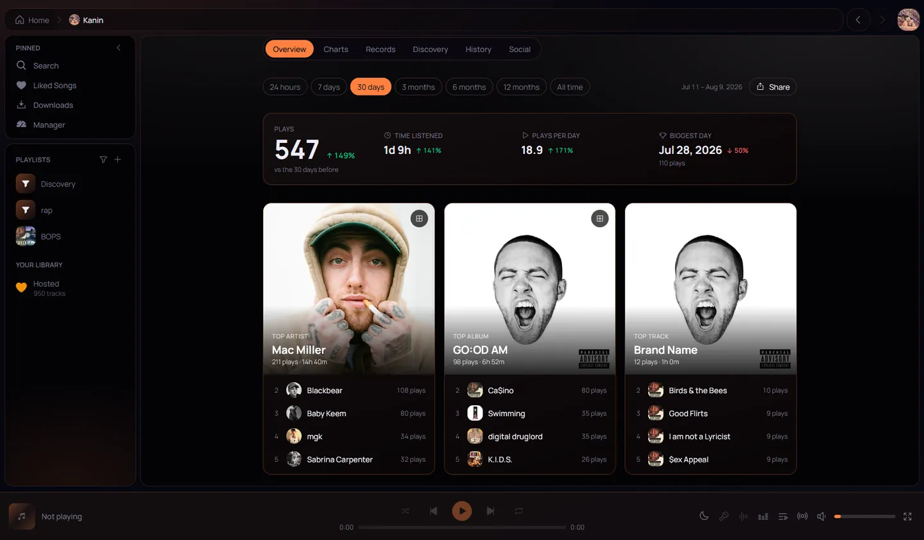Click the Kanin breadcrumb
Image resolution: width=924 pixels, height=540 pixels.
(86, 20)
